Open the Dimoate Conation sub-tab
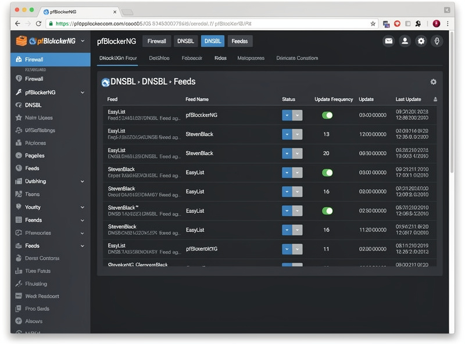The image size is (465, 344). coord(297,58)
